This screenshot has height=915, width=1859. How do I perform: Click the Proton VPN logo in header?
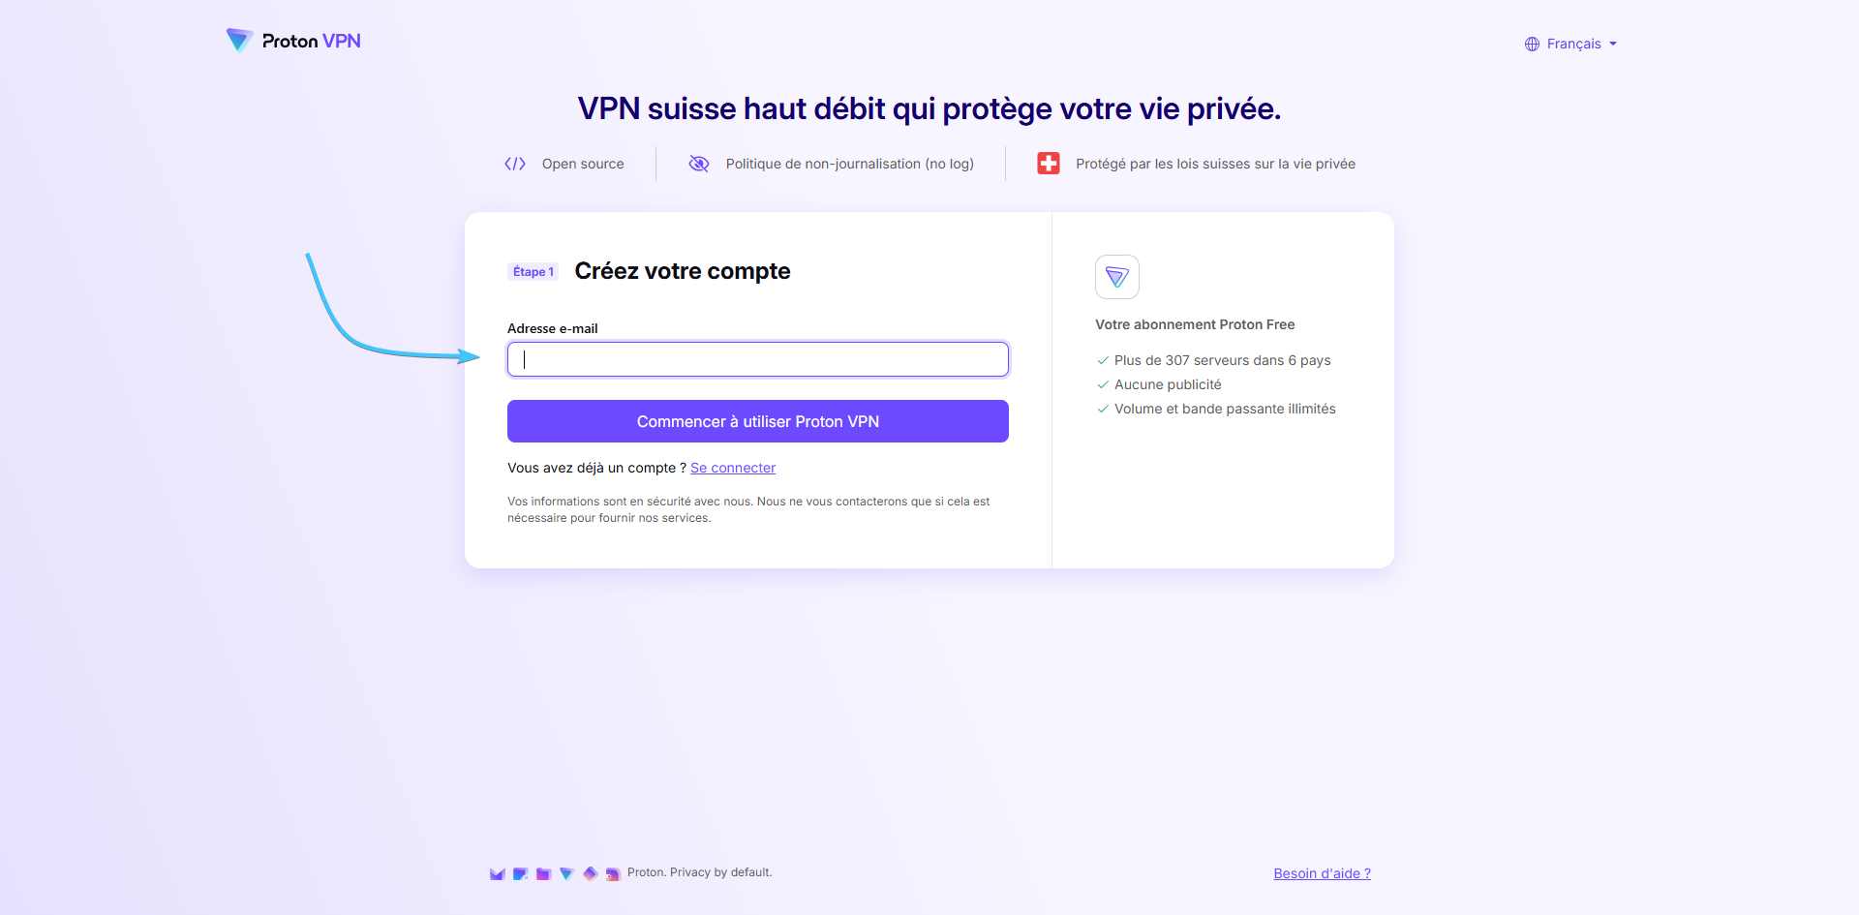[293, 41]
